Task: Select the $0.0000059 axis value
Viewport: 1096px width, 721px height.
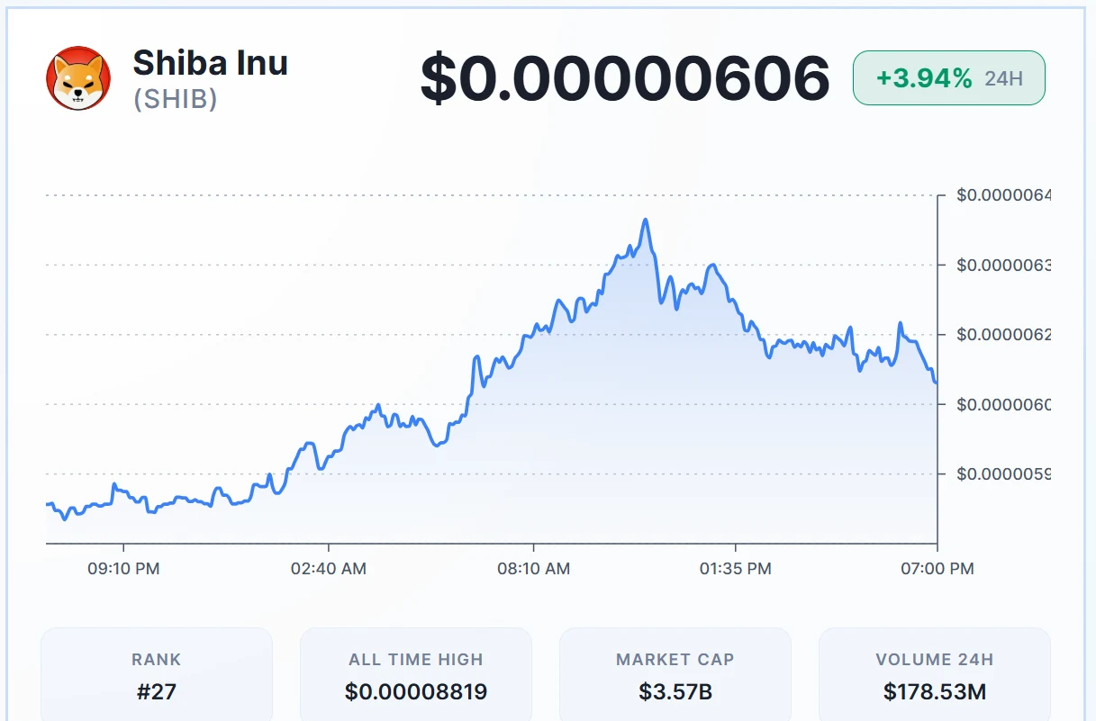Action: coord(1006,475)
